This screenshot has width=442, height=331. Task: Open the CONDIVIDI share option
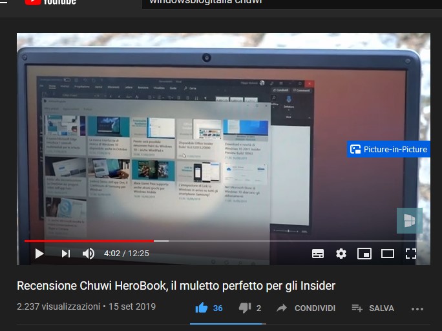click(306, 308)
